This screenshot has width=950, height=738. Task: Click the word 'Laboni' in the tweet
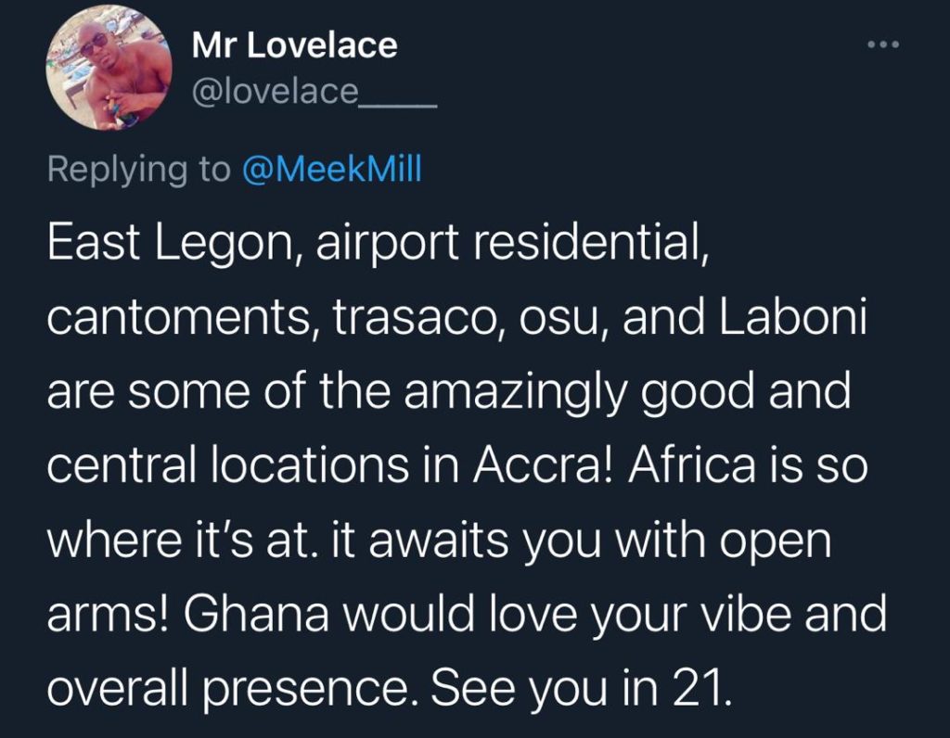792,316
